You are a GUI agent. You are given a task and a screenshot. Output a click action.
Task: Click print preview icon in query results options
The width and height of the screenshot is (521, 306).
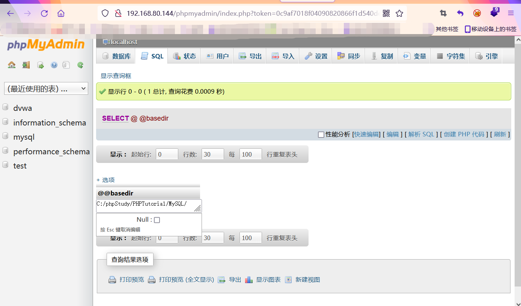point(112,280)
